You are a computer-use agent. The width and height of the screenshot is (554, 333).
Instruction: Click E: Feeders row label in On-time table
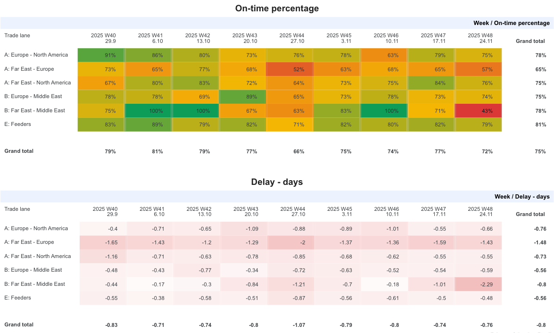coord(17,125)
